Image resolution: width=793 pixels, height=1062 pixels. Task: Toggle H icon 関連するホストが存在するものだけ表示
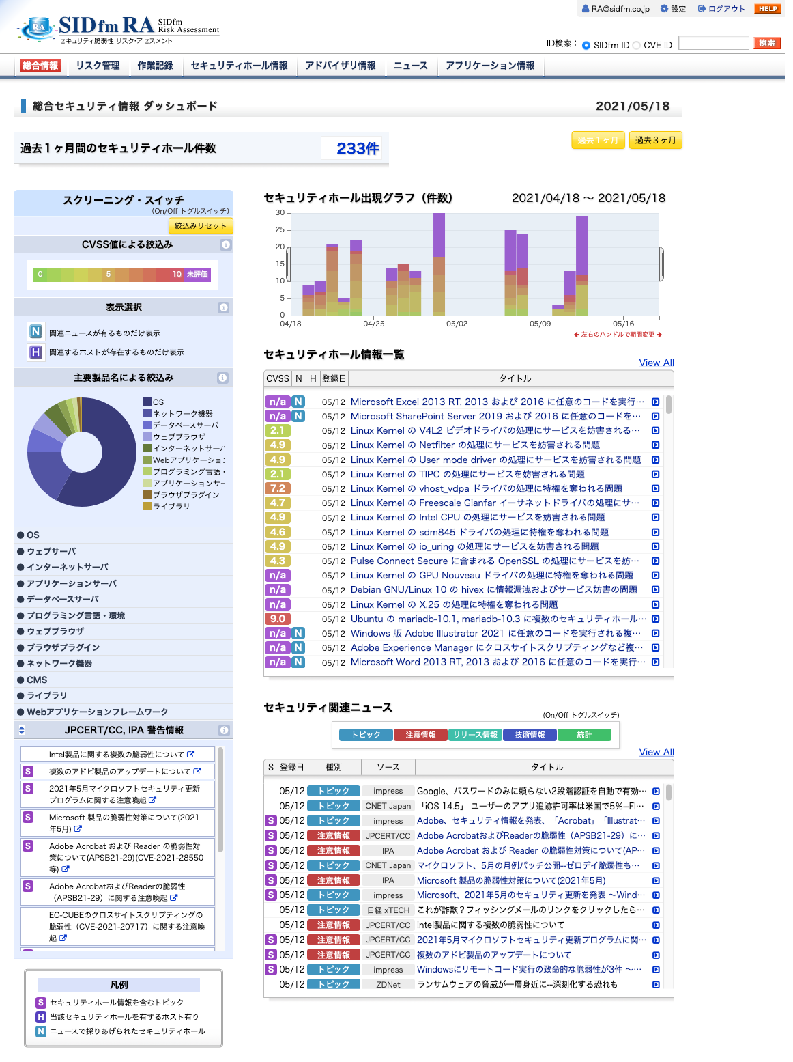coord(36,352)
